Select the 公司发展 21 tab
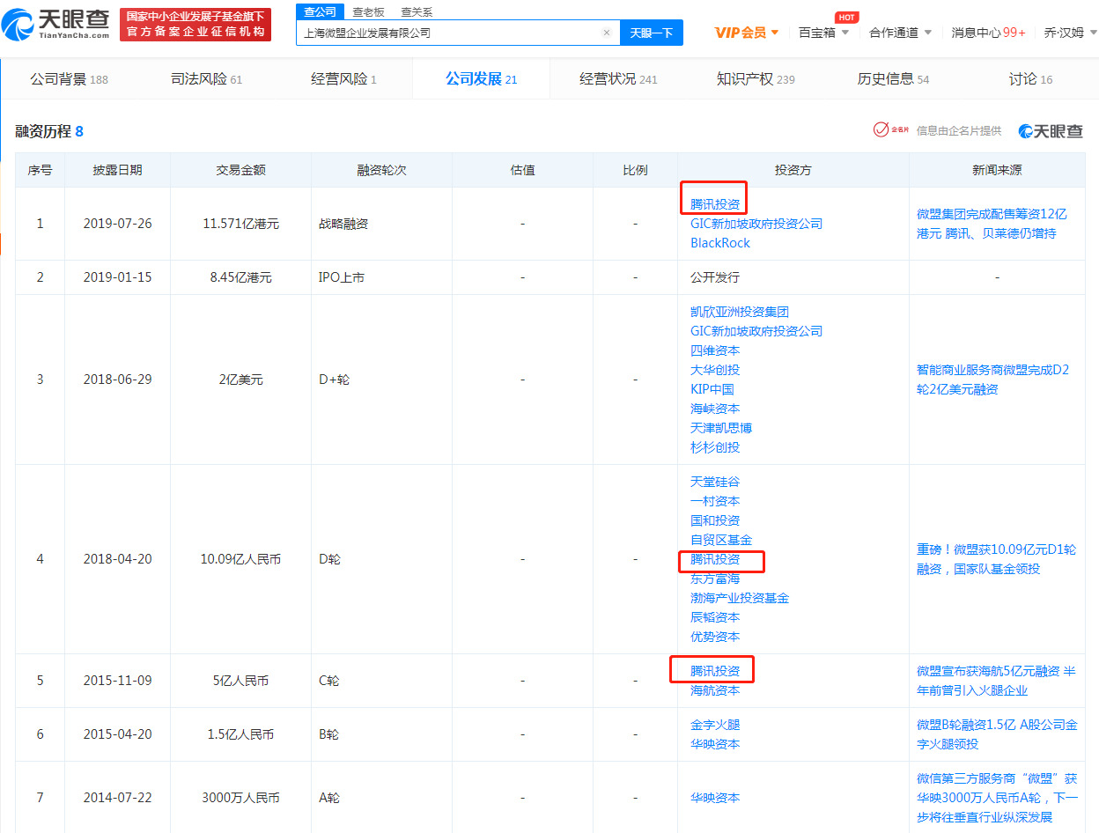The image size is (1099, 833). point(481,79)
